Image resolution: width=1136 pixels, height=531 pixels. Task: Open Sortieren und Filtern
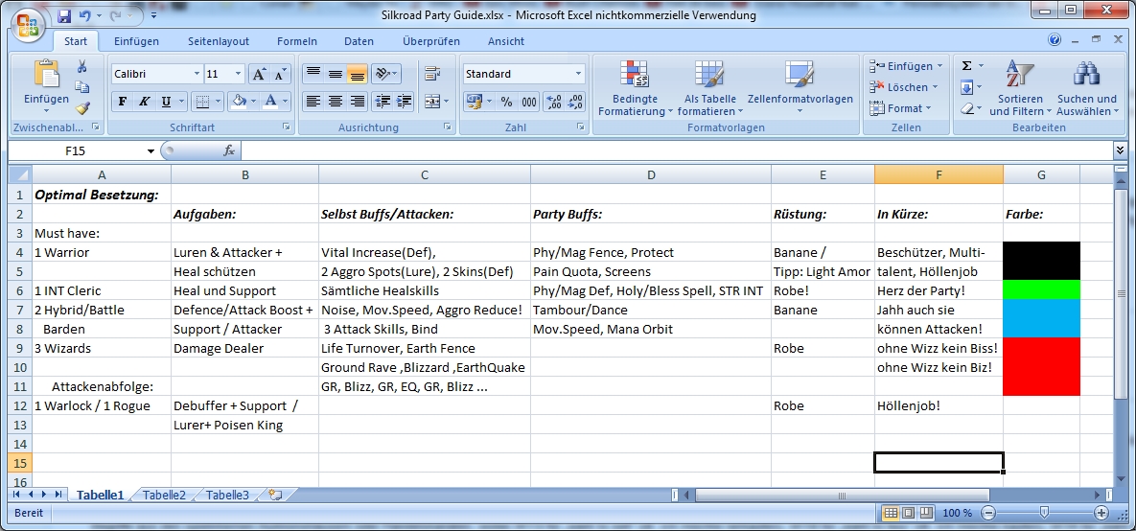click(x=1020, y=88)
